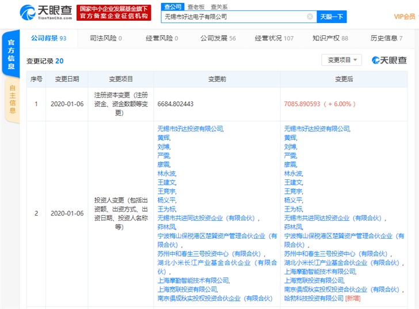Open 哈勃科技投资有限公司 newly added investor link

pos(314,298)
